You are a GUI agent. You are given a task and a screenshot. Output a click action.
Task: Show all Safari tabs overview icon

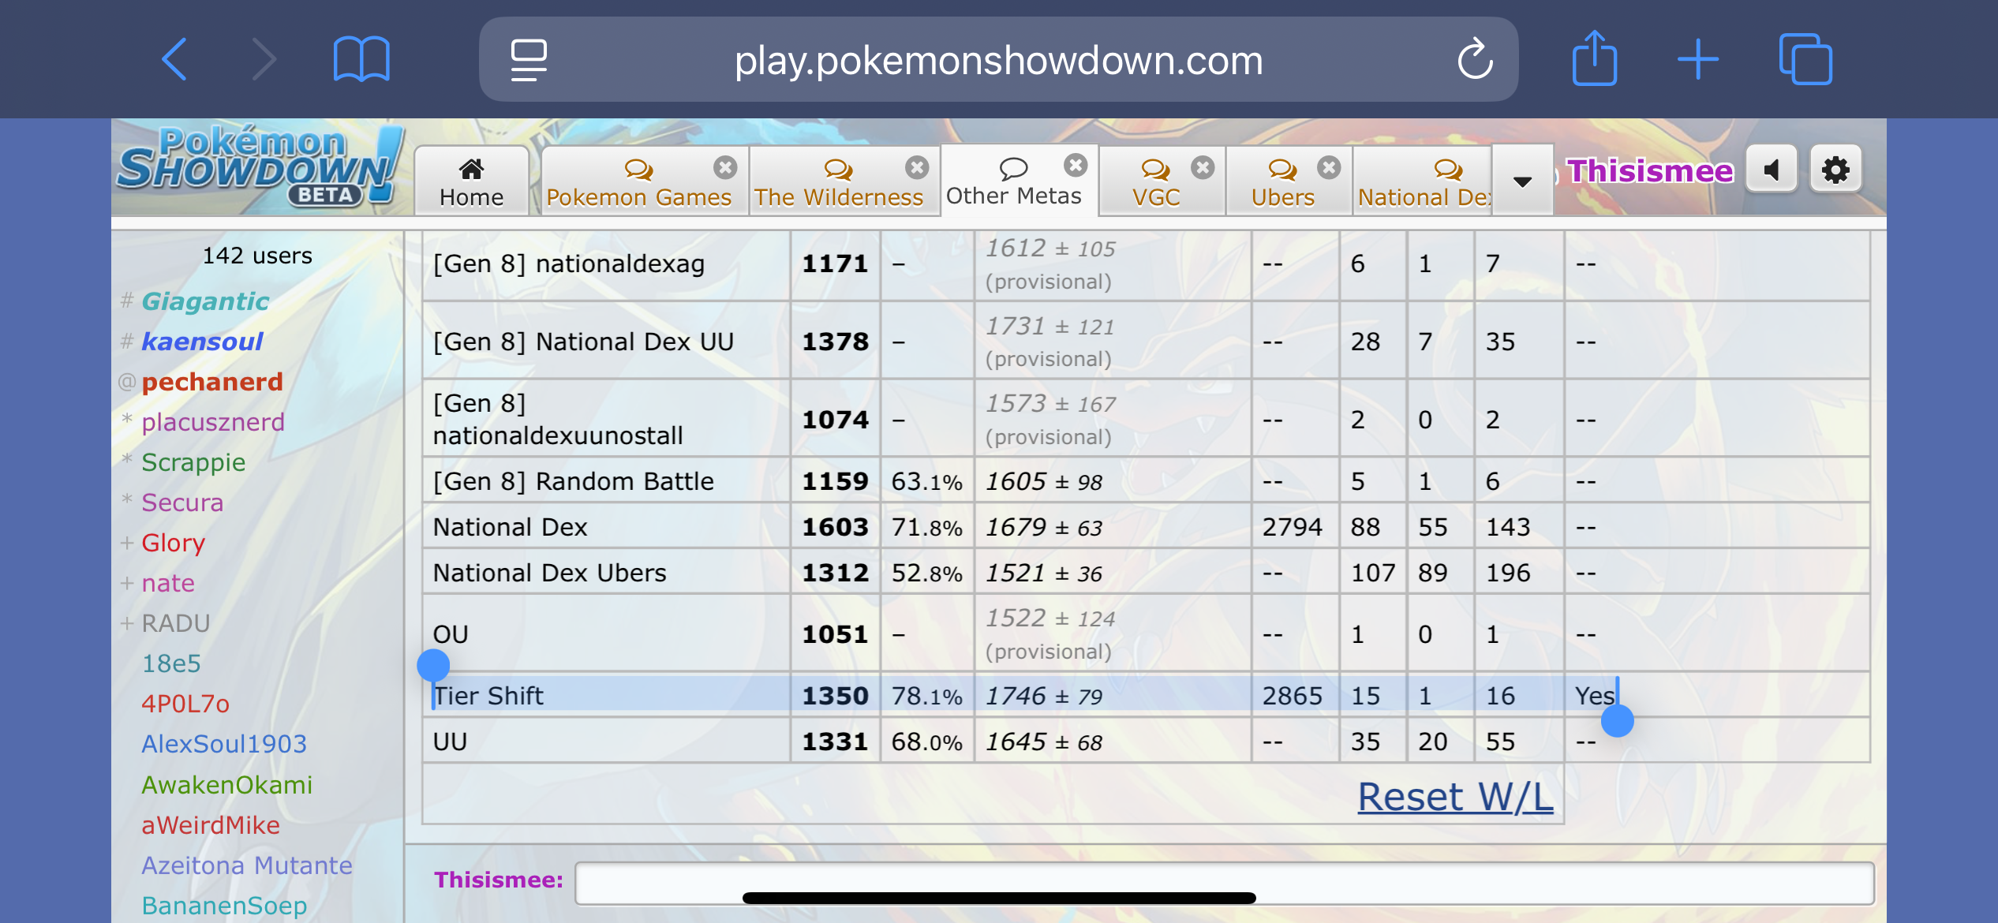(1805, 59)
